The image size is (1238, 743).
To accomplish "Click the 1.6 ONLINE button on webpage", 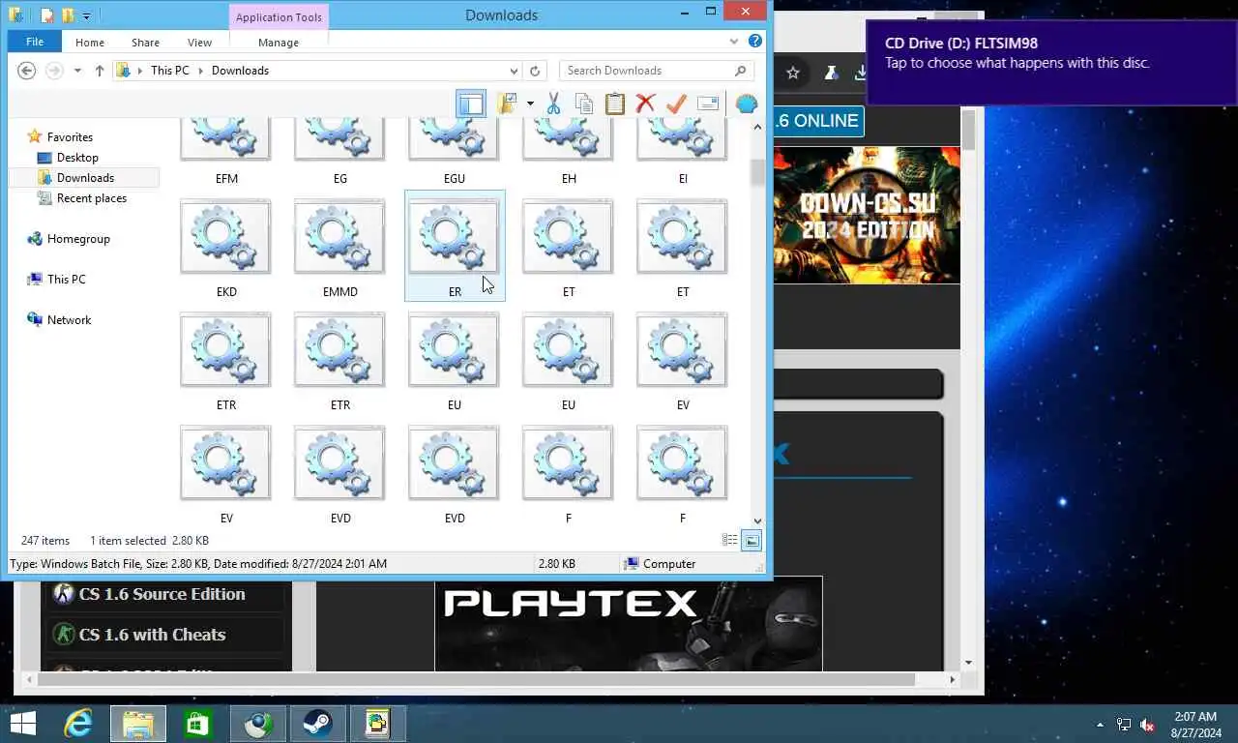I will pyautogui.click(x=818, y=121).
